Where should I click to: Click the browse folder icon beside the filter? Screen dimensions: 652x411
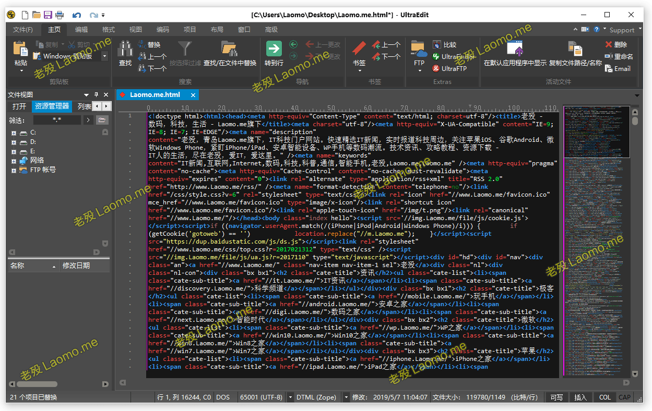point(102,120)
